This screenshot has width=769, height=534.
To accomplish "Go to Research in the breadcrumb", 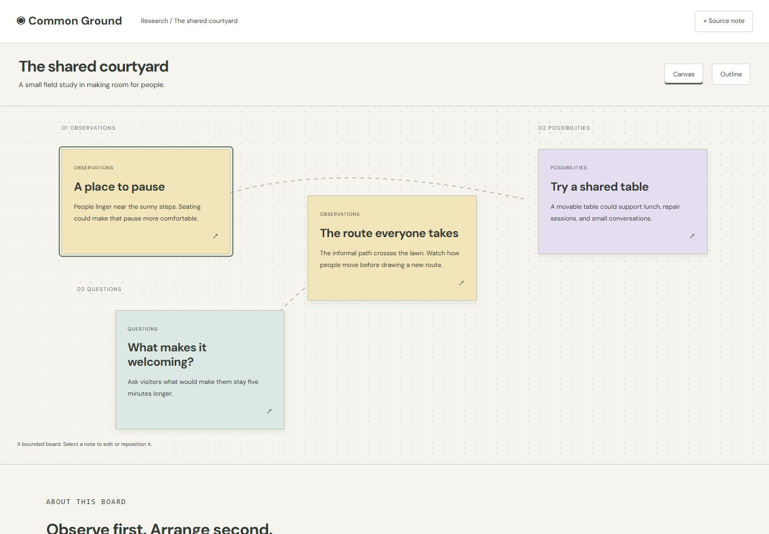I will pyautogui.click(x=154, y=21).
